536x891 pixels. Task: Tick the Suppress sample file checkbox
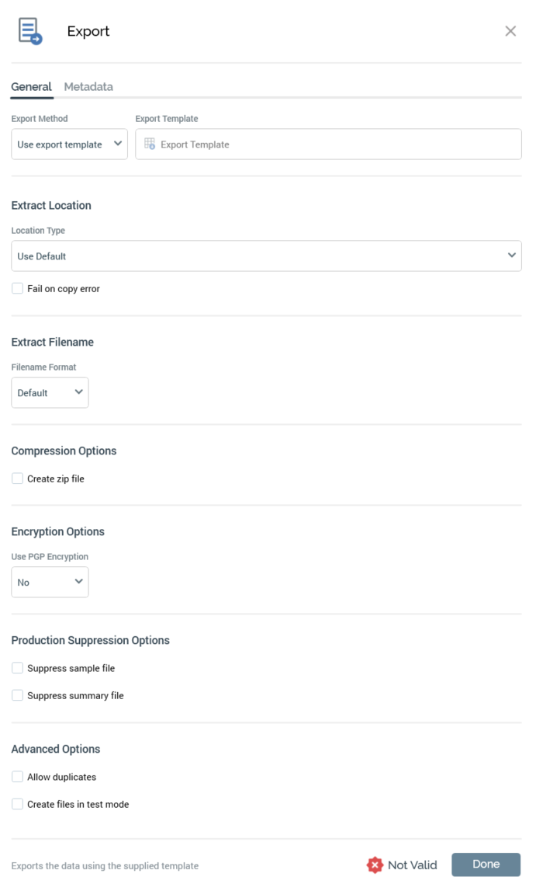(18, 668)
